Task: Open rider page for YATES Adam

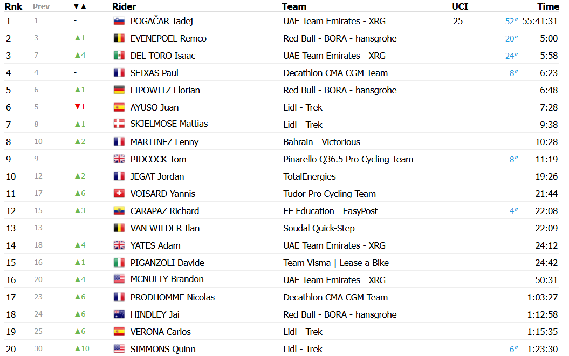Action: [x=155, y=245]
